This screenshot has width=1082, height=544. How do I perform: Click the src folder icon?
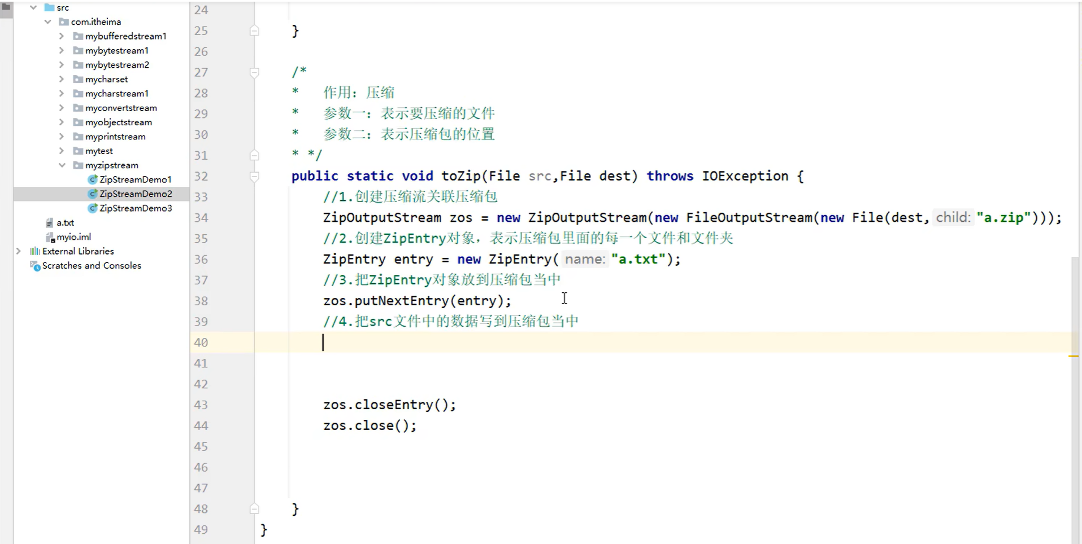pos(49,7)
